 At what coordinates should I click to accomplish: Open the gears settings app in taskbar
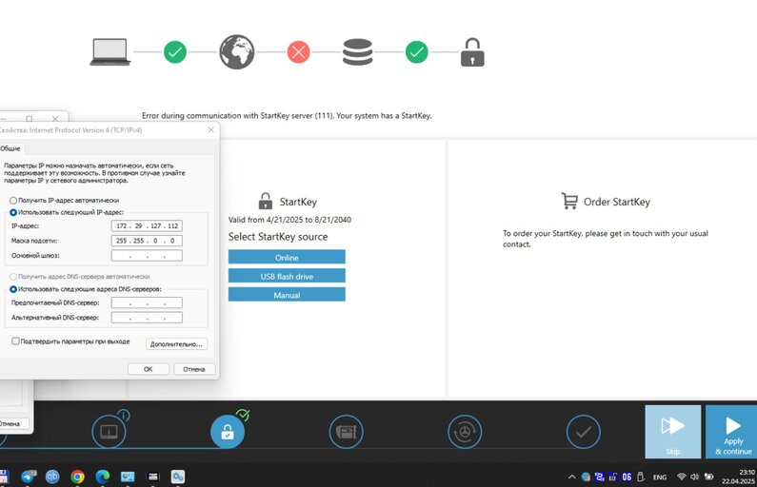tap(178, 477)
